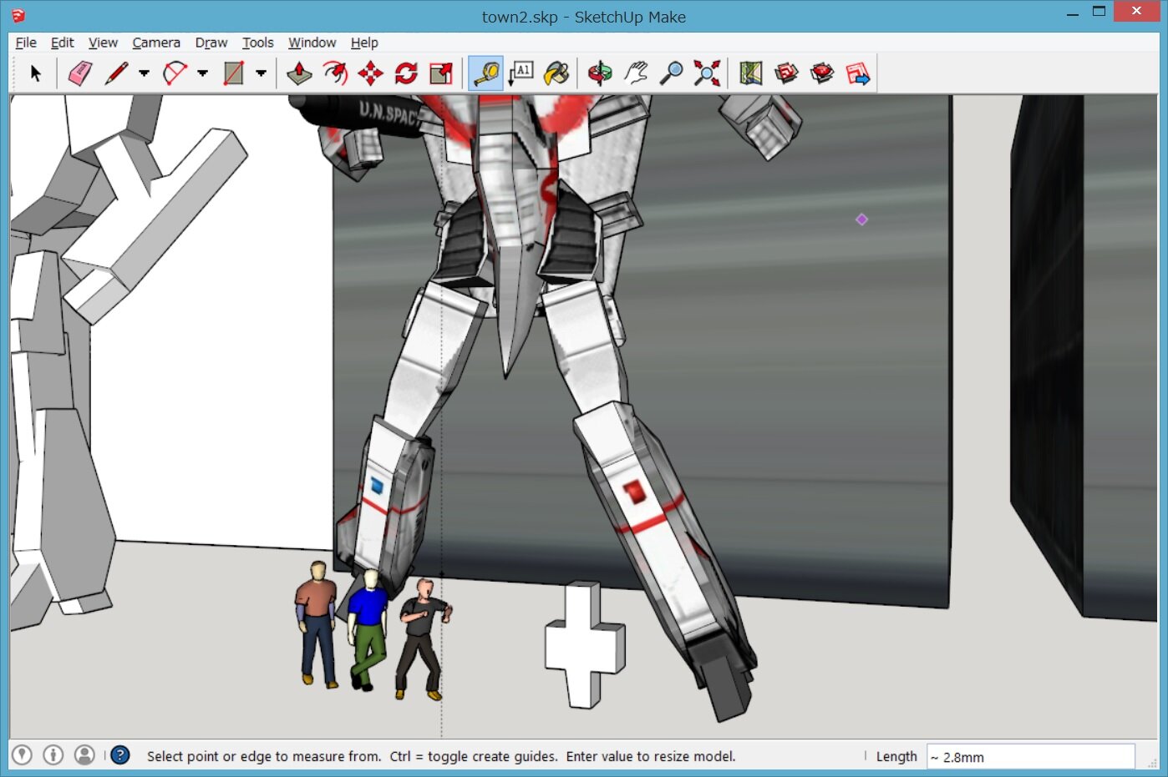The height and width of the screenshot is (777, 1168).
Task: Open the Get Models 3D Warehouse icon
Action: click(786, 73)
